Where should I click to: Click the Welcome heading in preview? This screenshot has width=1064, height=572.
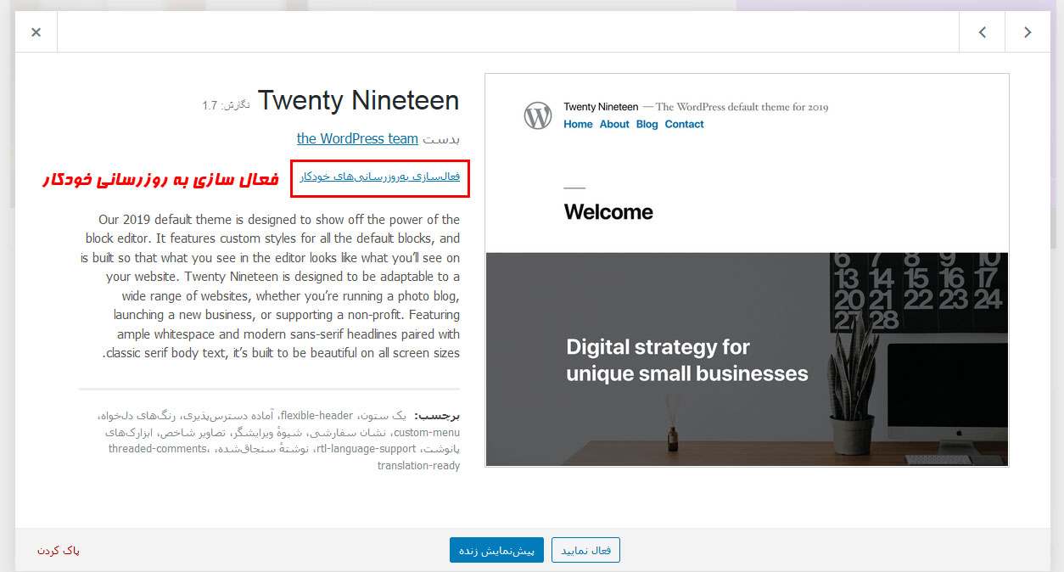point(608,212)
